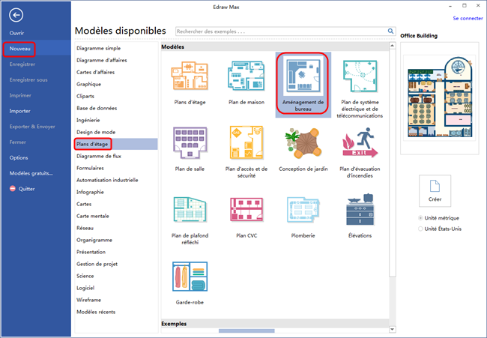487x338 pixels.
Task: Pick Plan d'accès et de sécurité
Action: click(x=246, y=142)
